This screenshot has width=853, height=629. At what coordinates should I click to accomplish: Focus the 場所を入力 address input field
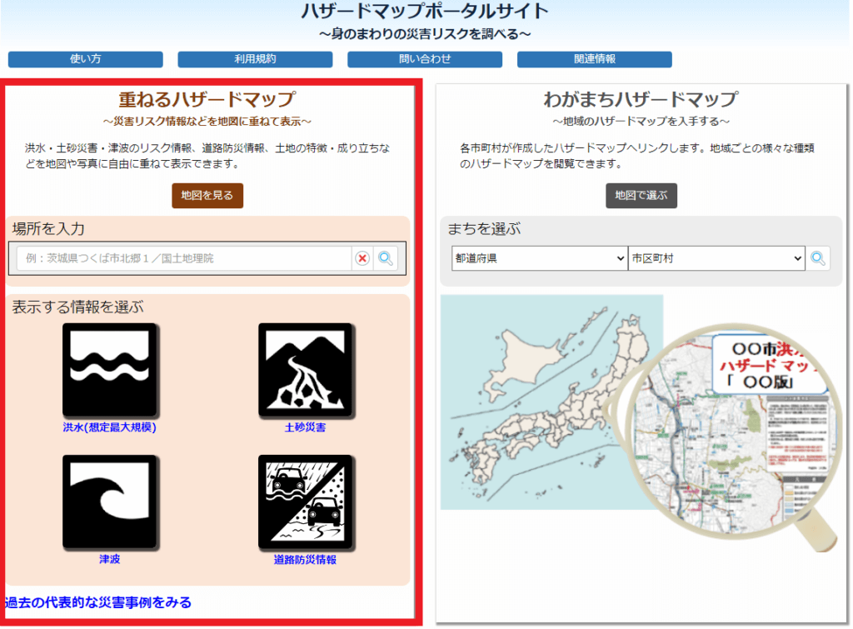183,258
